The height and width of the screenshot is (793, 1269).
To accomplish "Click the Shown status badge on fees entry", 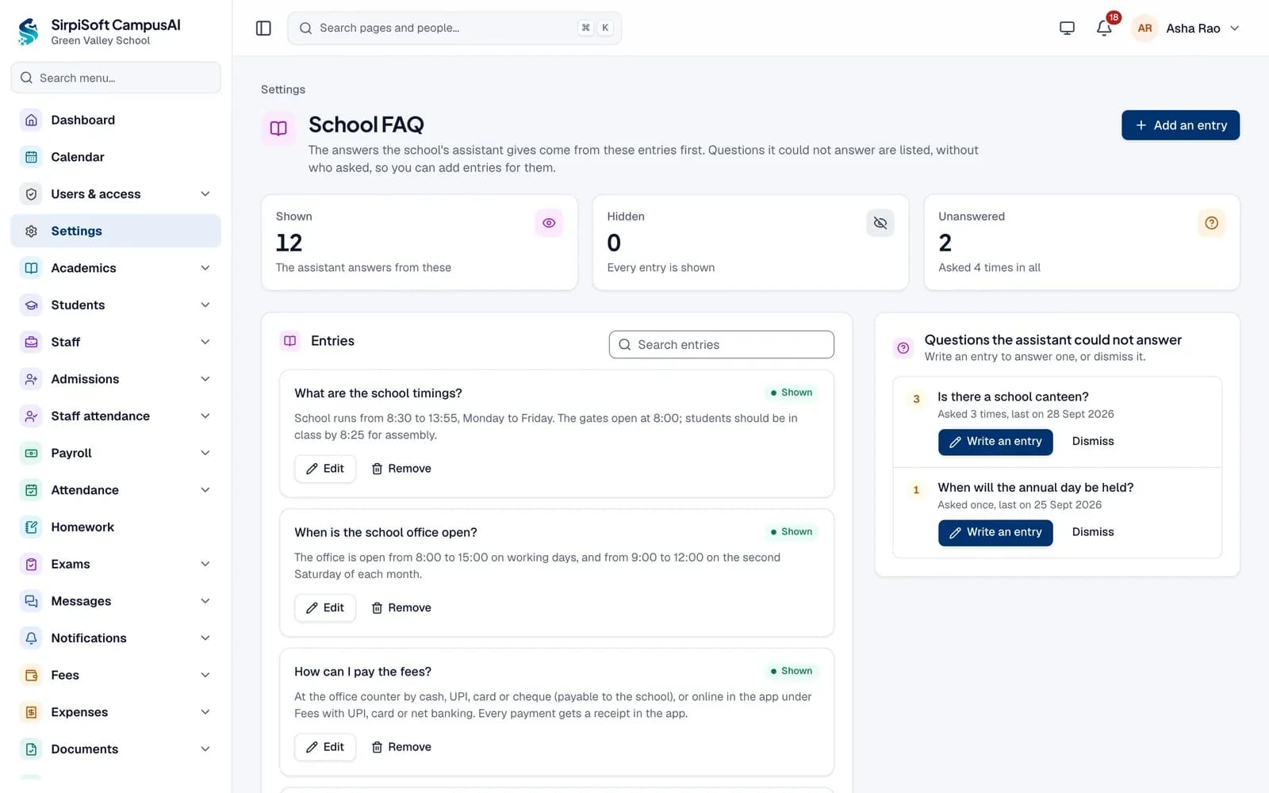I will point(791,671).
